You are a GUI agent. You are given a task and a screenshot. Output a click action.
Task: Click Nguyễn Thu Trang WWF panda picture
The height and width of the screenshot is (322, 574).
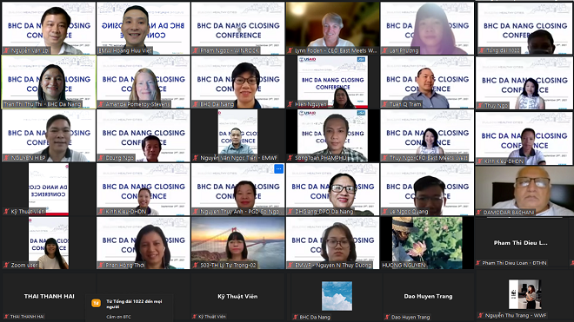point(524,294)
